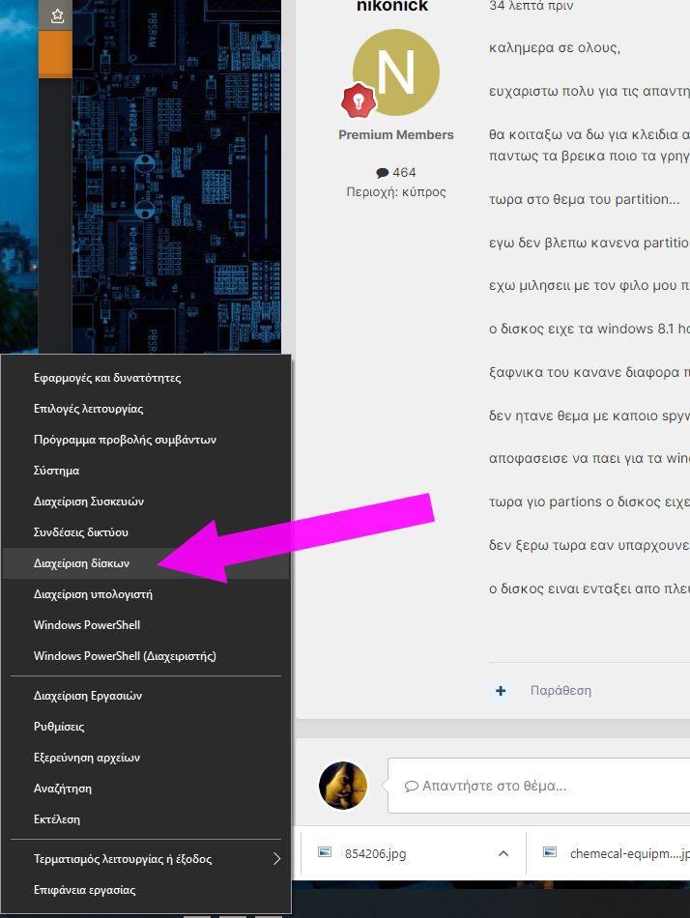Viewport: 690px width, 918px height.
Task: Select Επιλογές λειτουργίας from context menu
Action: coord(146,409)
